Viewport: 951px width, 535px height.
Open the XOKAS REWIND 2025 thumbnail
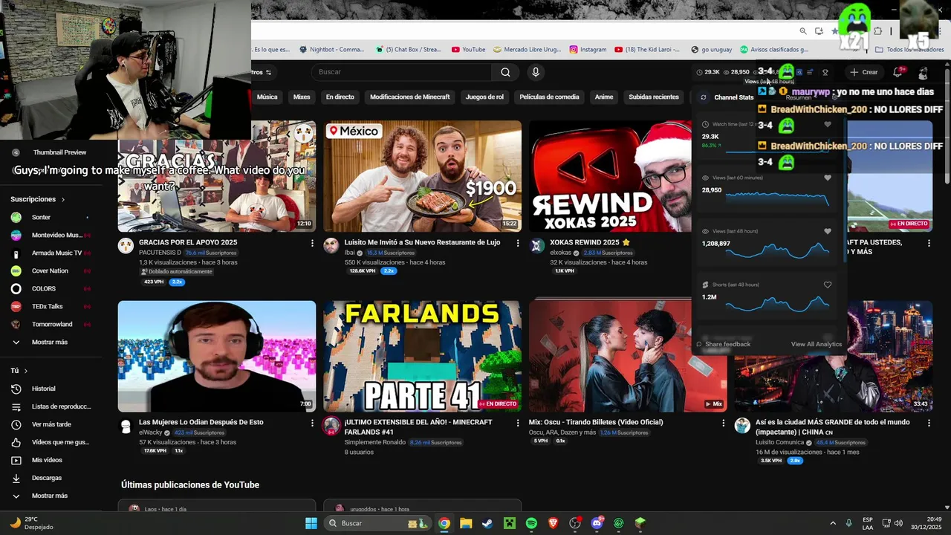tap(611, 176)
